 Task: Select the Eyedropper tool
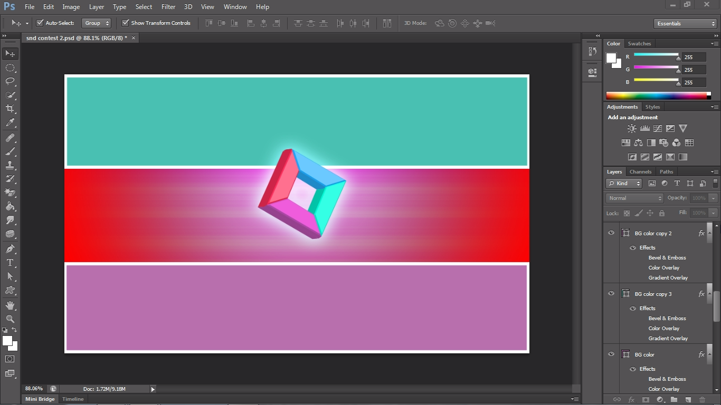[10, 123]
